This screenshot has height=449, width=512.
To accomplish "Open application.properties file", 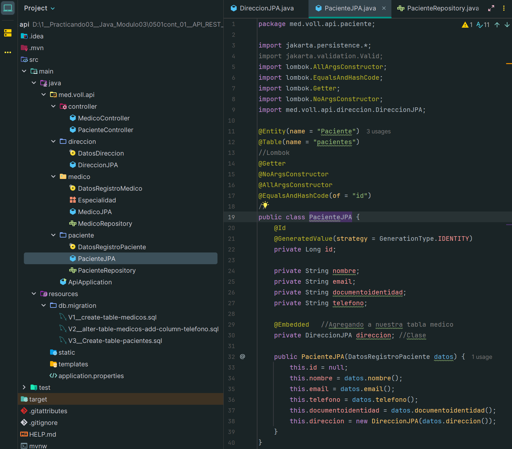I will point(87,376).
